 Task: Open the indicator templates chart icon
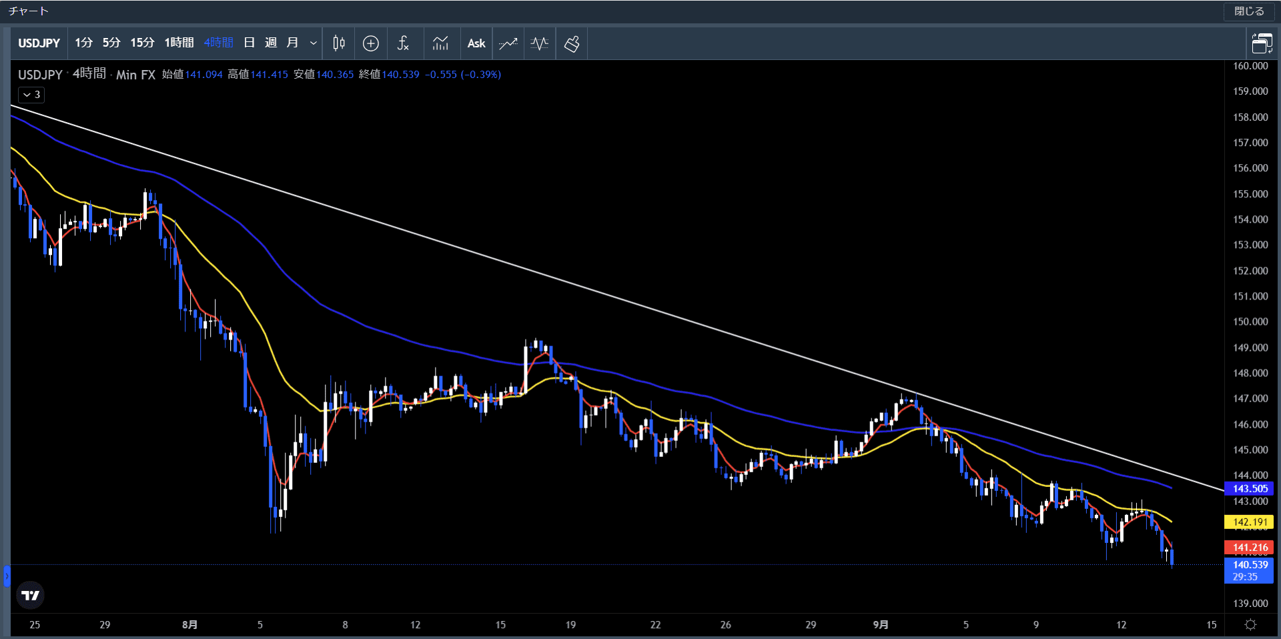pos(440,43)
